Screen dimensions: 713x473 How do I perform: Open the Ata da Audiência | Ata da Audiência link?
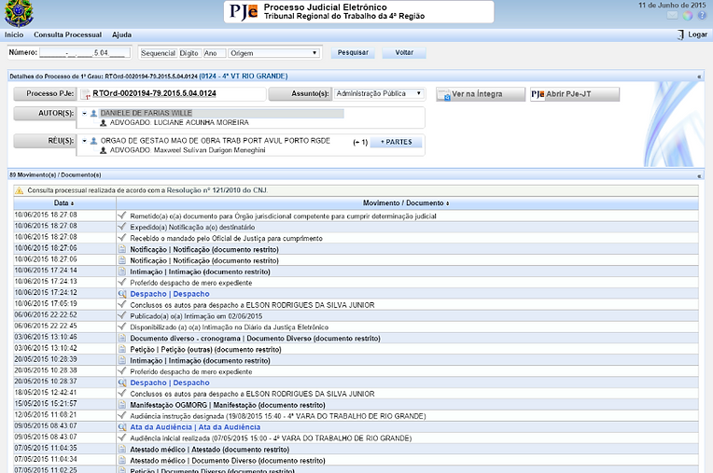click(195, 427)
